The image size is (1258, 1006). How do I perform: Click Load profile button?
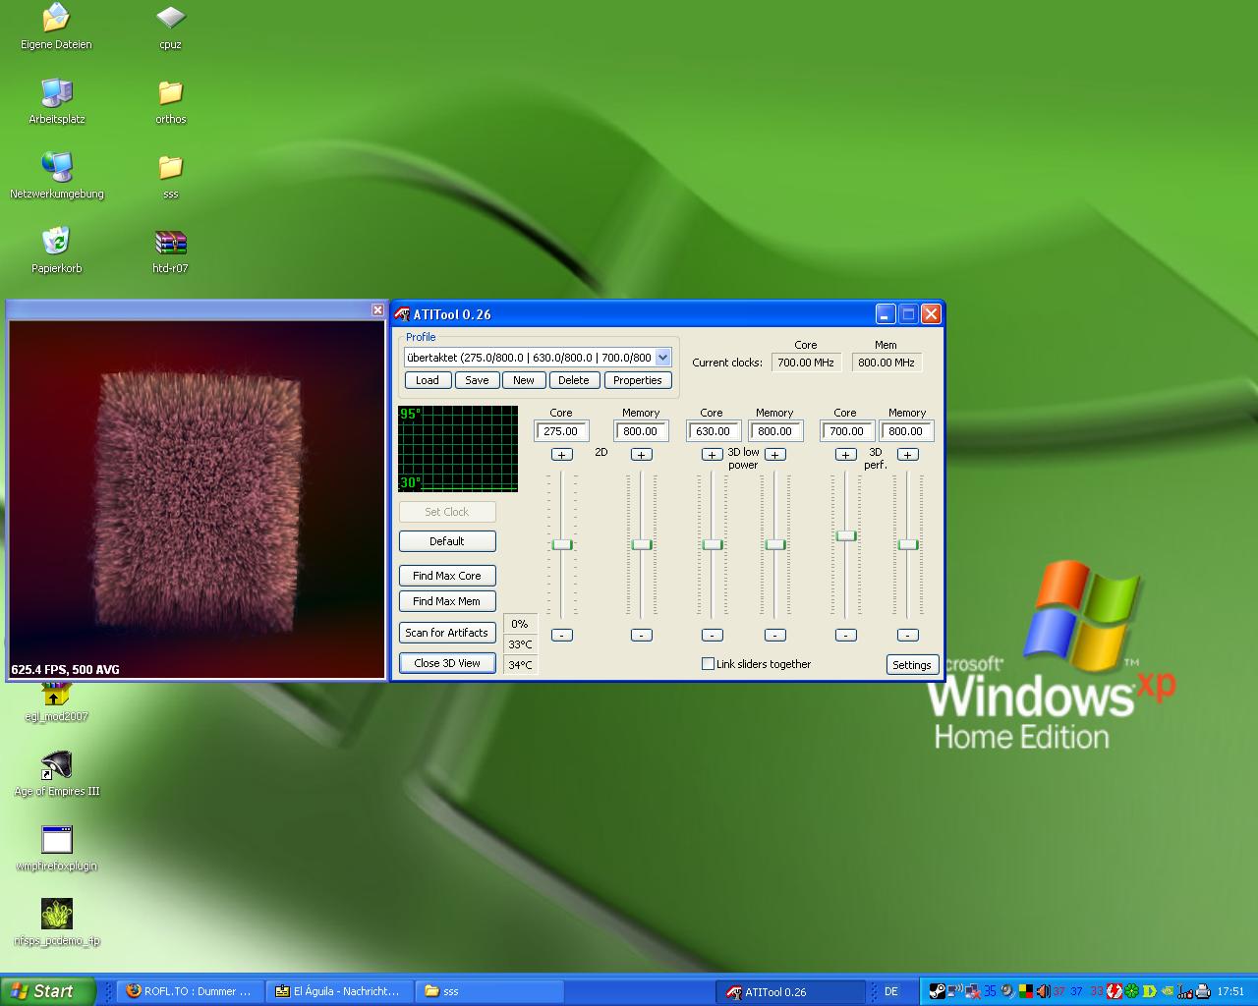(x=428, y=380)
